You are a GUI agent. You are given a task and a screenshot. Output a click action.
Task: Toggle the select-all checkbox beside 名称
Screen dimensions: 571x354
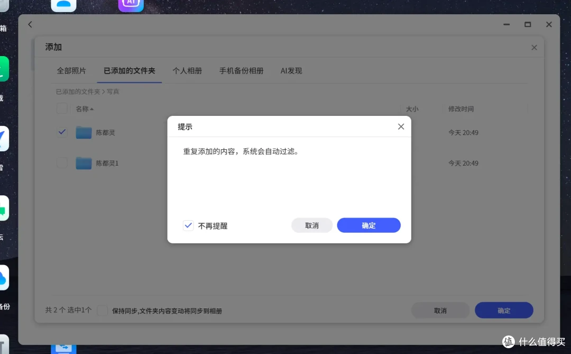(x=62, y=108)
